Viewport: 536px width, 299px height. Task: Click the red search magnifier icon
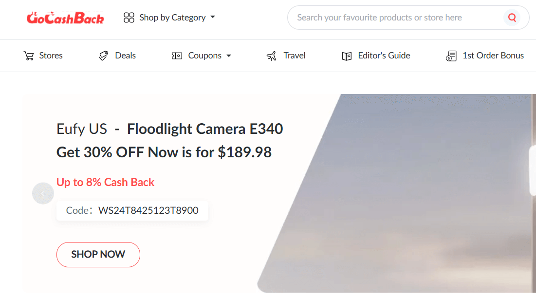pyautogui.click(x=512, y=18)
